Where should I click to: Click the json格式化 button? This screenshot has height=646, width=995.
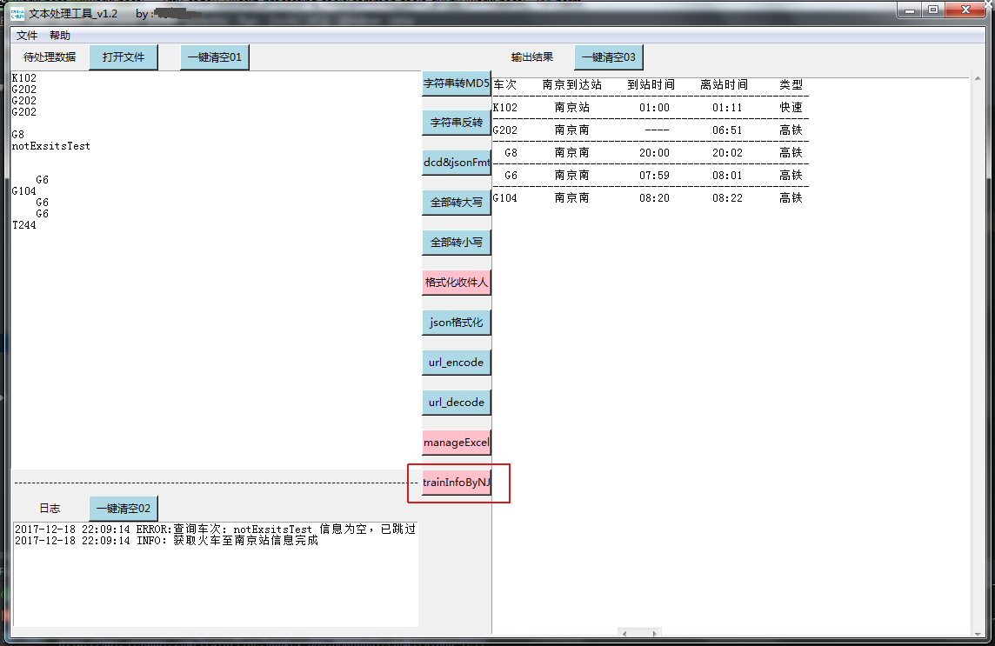[x=457, y=323]
